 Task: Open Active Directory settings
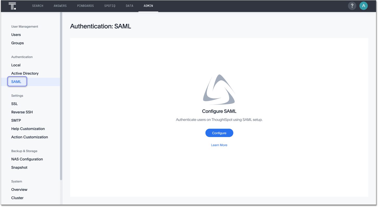coord(25,73)
